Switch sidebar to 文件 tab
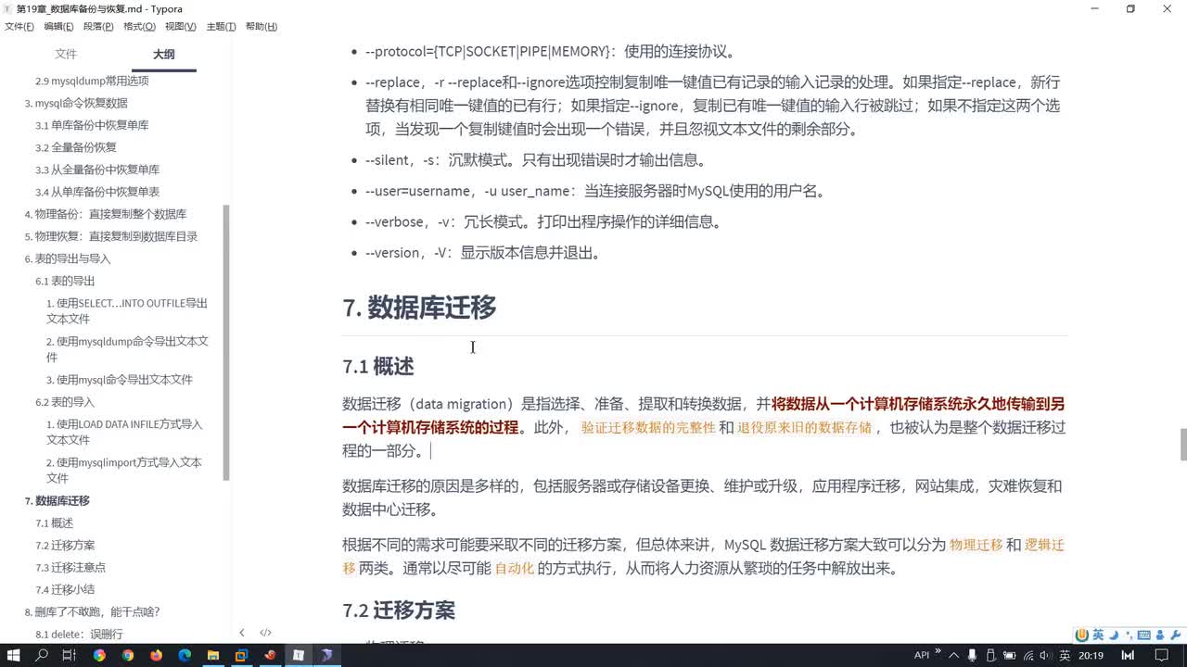Viewport: 1187px width, 667px height. click(66, 54)
